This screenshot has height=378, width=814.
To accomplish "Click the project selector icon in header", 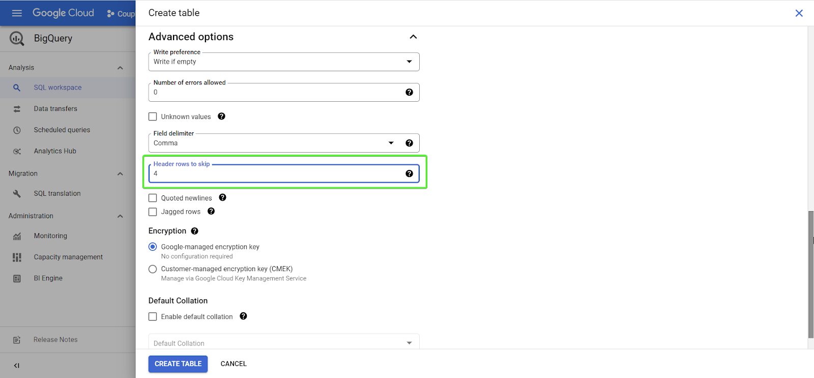I will (x=111, y=14).
